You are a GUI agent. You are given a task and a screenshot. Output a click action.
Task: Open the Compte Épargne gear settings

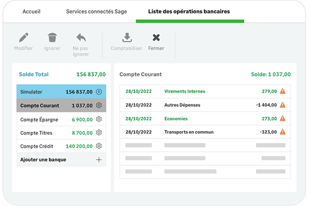[99, 119]
